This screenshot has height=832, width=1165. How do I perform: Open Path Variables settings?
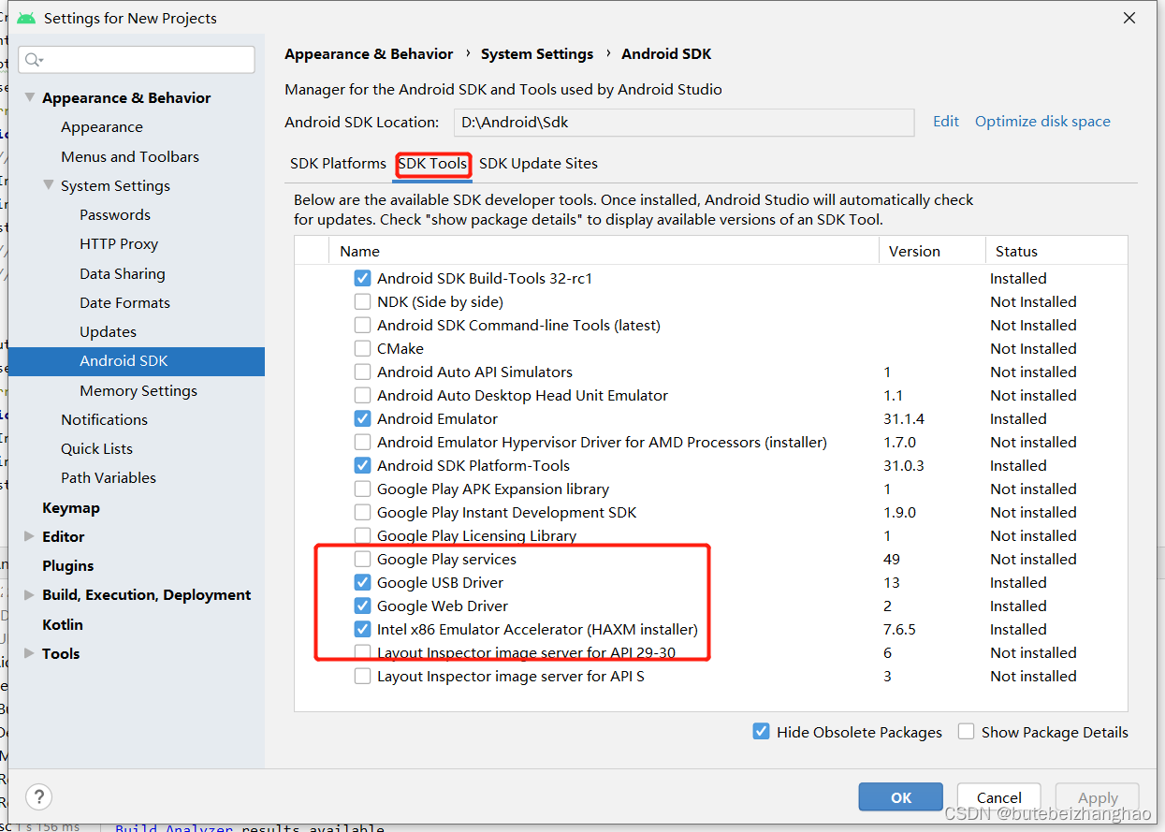109,477
